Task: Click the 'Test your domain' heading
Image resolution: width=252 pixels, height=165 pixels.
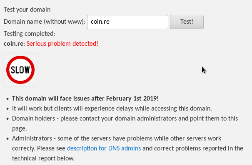Action: (x=27, y=10)
